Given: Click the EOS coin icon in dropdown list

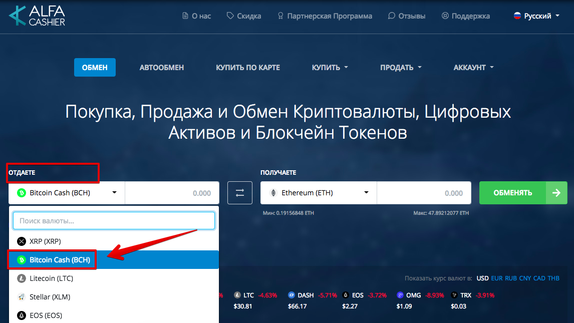Looking at the screenshot, I should point(22,315).
